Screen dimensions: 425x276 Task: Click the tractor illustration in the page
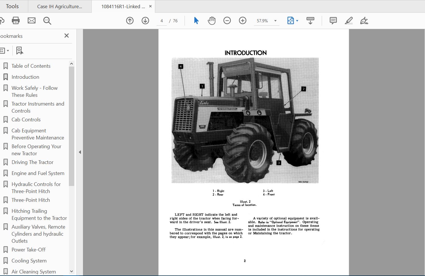click(245, 121)
